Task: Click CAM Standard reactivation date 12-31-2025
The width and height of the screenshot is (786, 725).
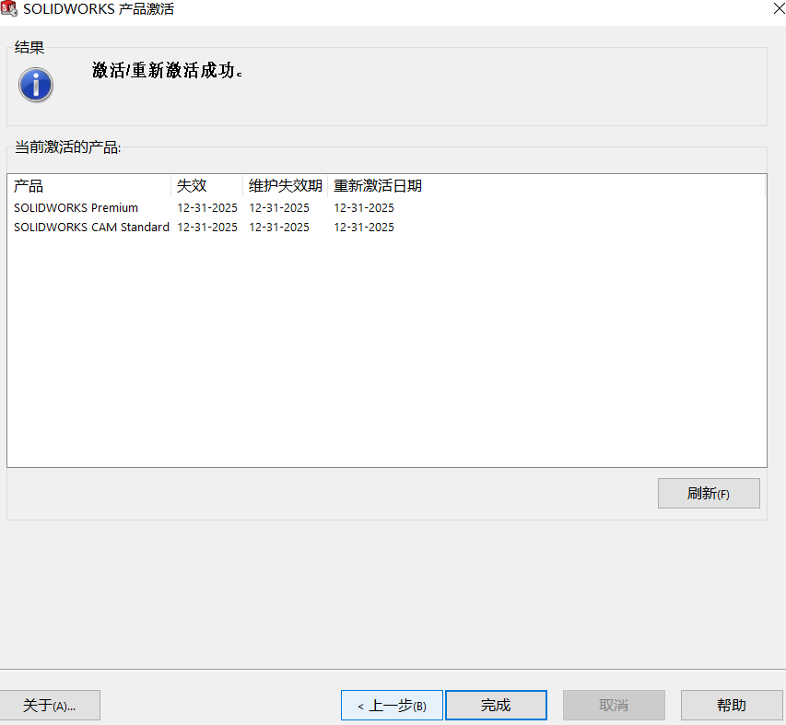Action: (363, 227)
